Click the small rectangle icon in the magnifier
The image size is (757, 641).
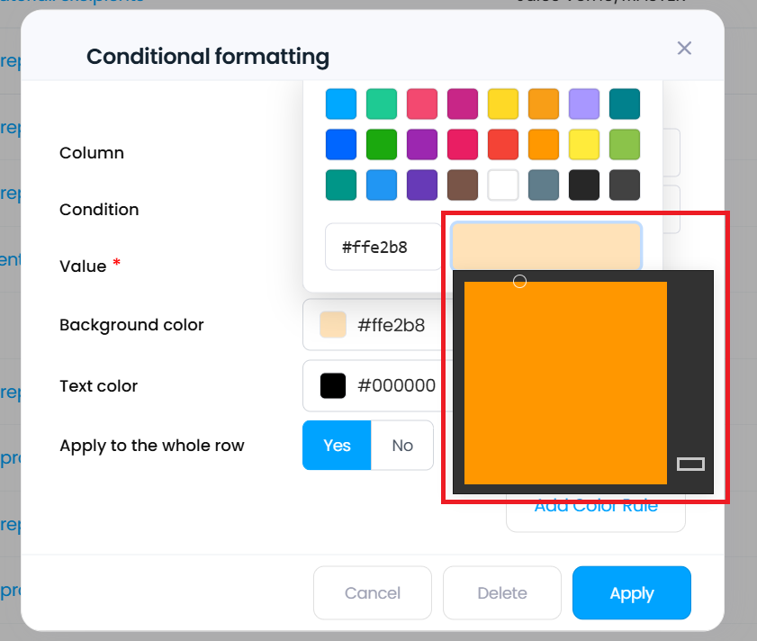[690, 464]
